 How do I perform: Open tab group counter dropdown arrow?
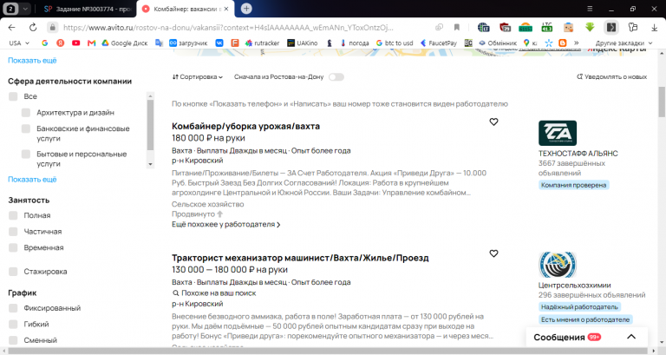pyautogui.click(x=25, y=9)
